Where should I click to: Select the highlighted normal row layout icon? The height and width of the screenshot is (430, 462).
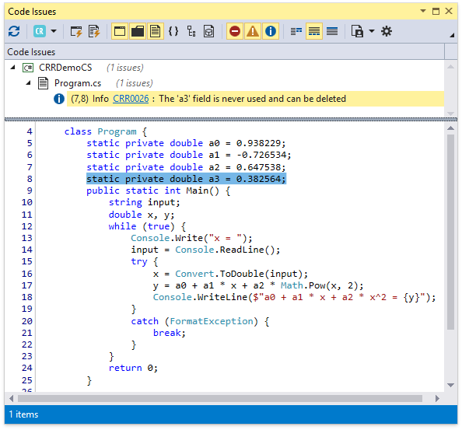coord(314,31)
